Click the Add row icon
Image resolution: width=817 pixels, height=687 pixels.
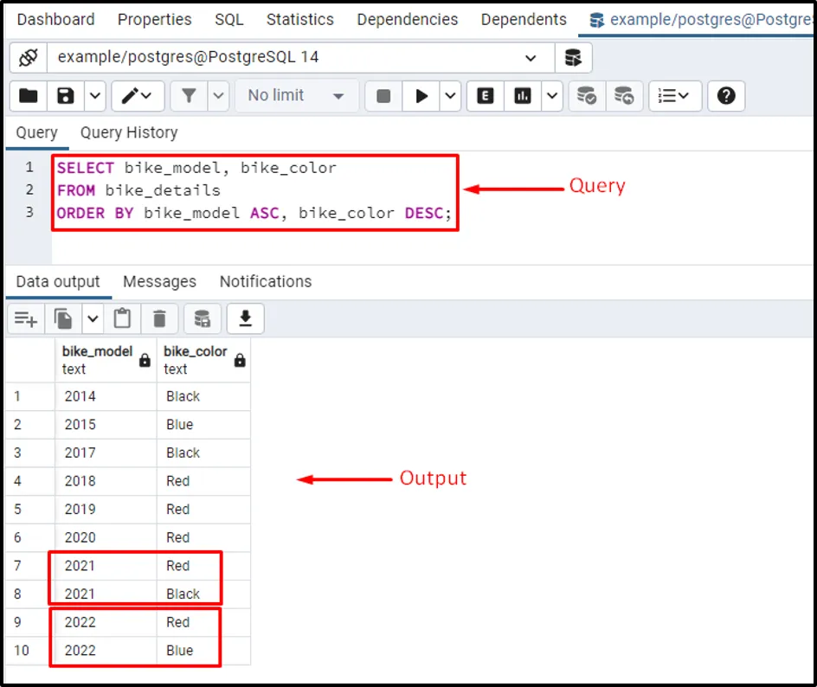pos(25,319)
